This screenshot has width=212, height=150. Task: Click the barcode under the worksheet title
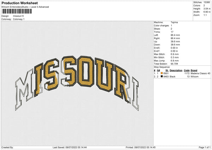point(17,11)
